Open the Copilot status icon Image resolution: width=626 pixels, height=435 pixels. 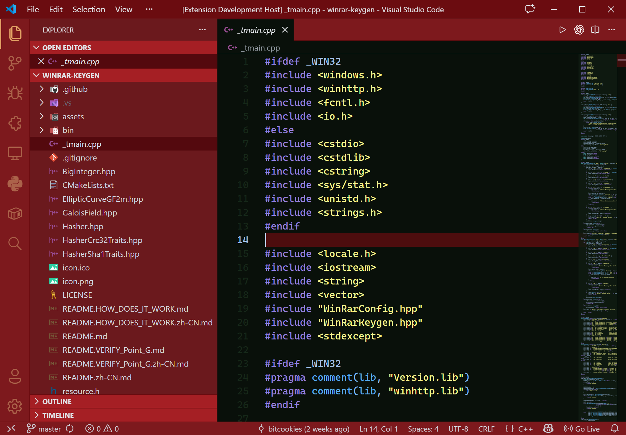(548, 429)
